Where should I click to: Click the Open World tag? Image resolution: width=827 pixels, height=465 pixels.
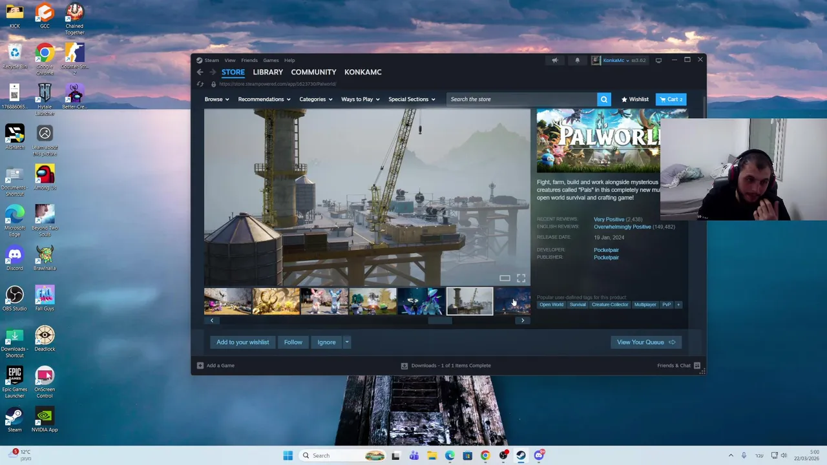(x=551, y=305)
